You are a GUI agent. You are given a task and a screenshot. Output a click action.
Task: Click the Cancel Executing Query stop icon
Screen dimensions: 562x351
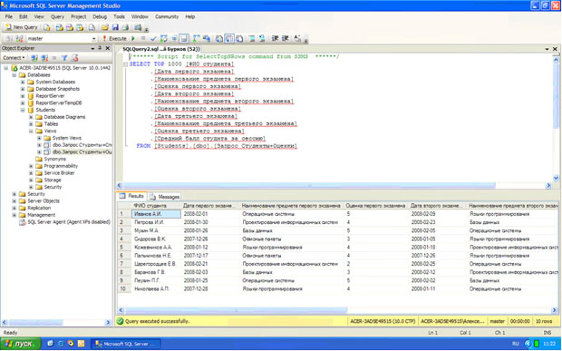point(143,38)
